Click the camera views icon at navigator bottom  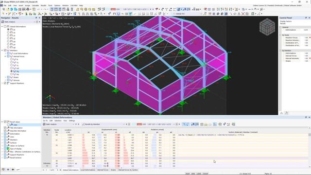click(13, 170)
